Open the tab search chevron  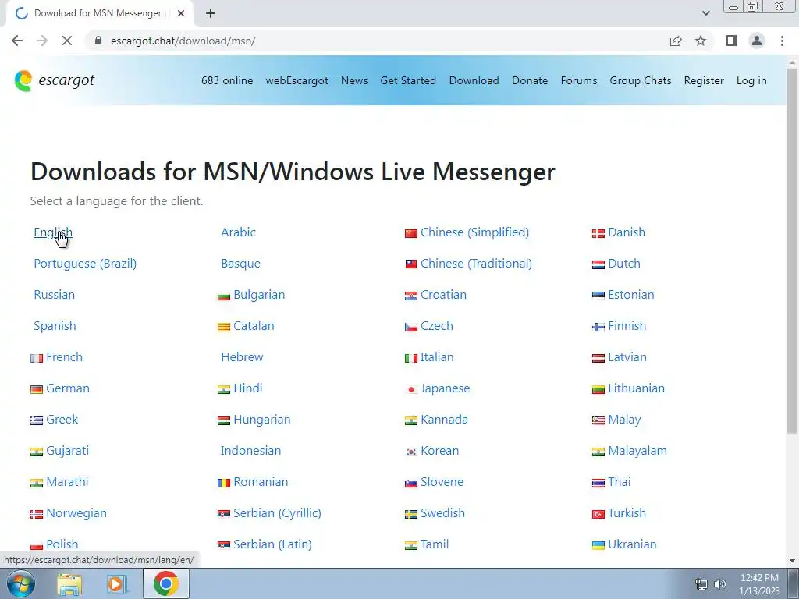[x=705, y=13]
